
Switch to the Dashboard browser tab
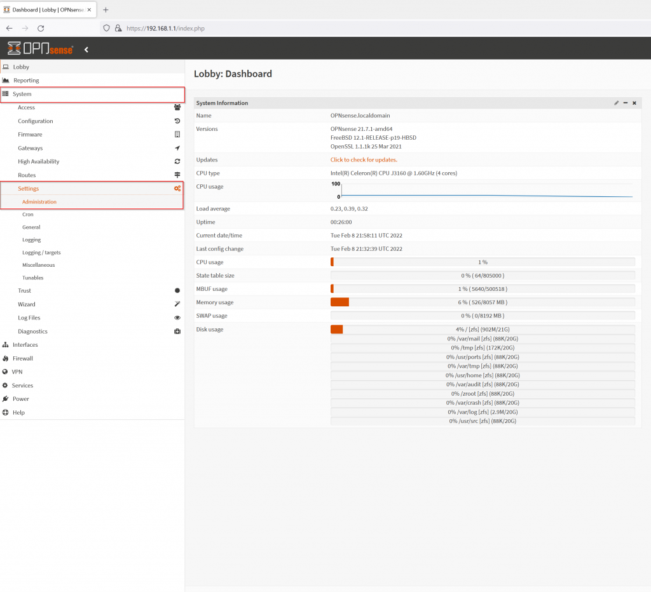pos(45,10)
